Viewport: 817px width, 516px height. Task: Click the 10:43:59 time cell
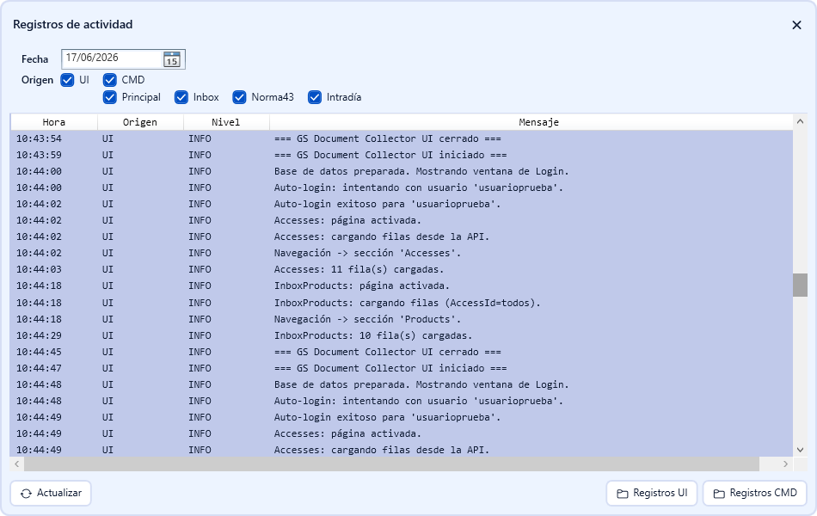(39, 155)
